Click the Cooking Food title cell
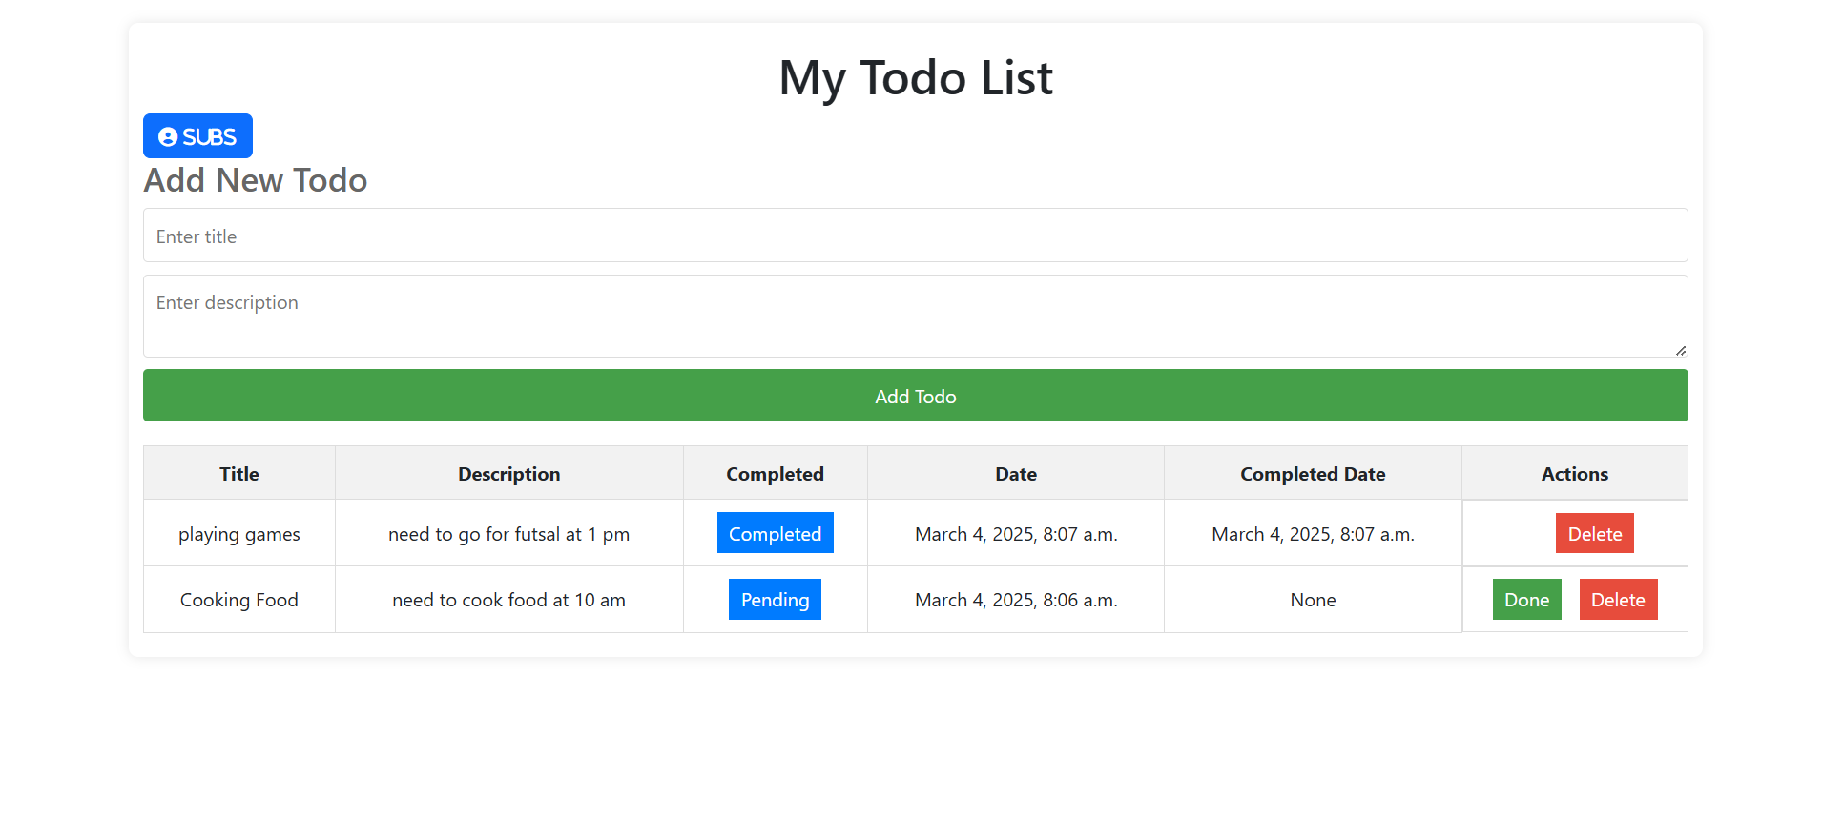 [x=239, y=600]
